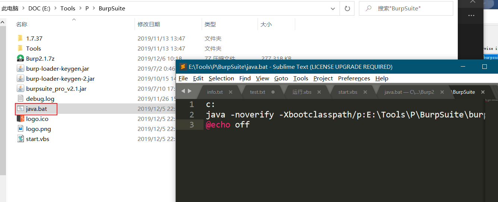Close the active BurpSuite tab
Screen dimensions: 498x202
pos(483,92)
